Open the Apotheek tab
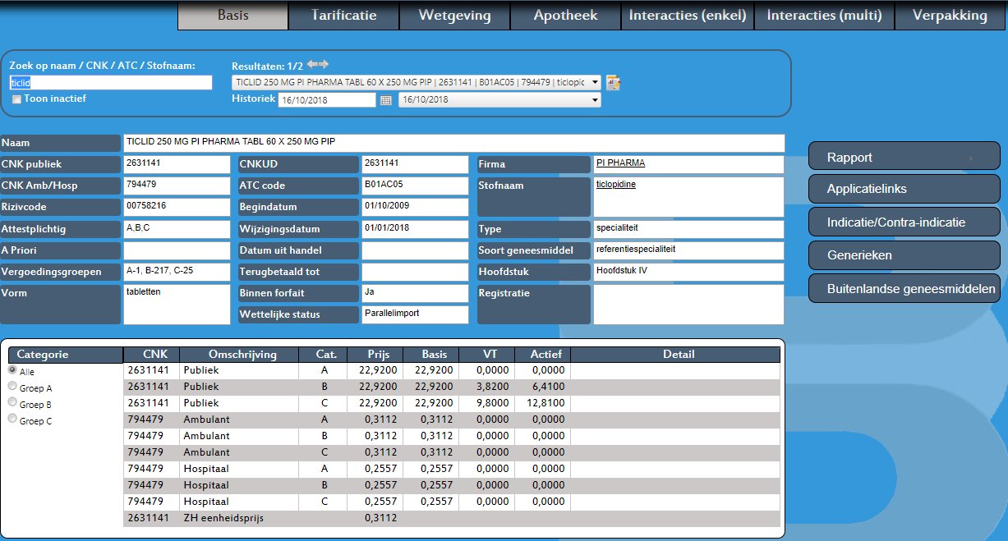Viewport: 1008px width, 541px height. click(x=565, y=16)
